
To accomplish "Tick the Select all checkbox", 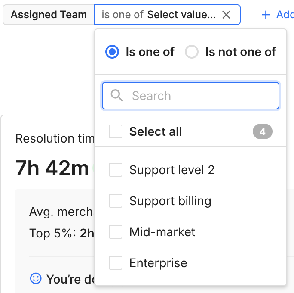I will pos(116,131).
